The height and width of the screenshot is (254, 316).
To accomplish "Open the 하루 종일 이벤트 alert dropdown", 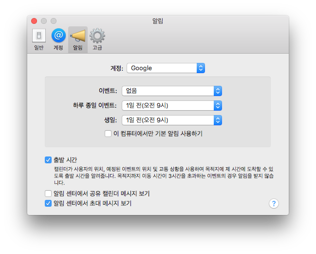I will pos(172,105).
